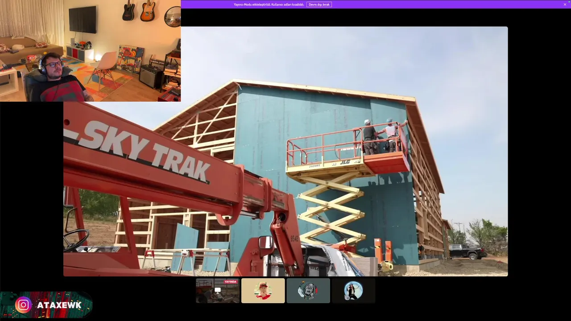The width and height of the screenshot is (571, 321).
Task: Click the streamer webcam overlay
Action: coord(90,51)
